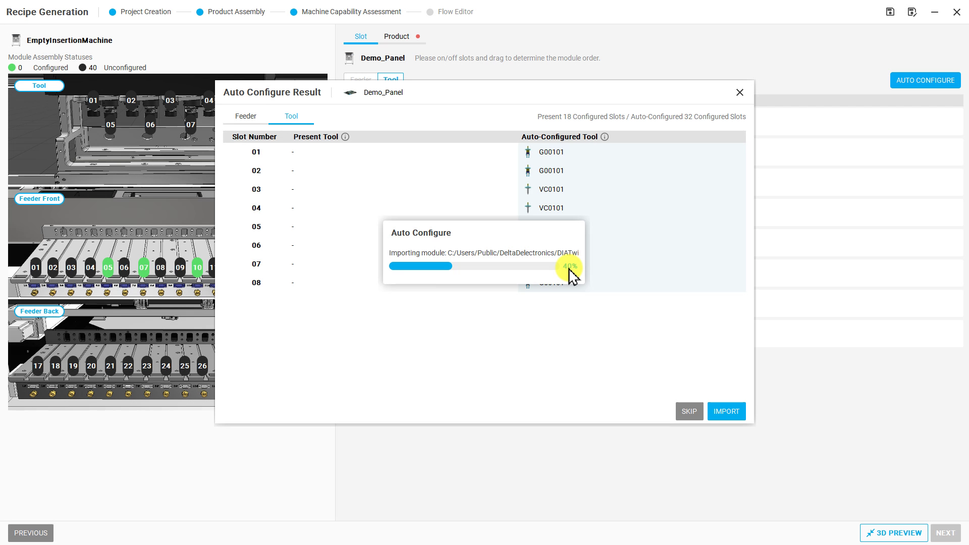Select the Feeder Front view label
This screenshot has height=545, width=969.
point(39,199)
